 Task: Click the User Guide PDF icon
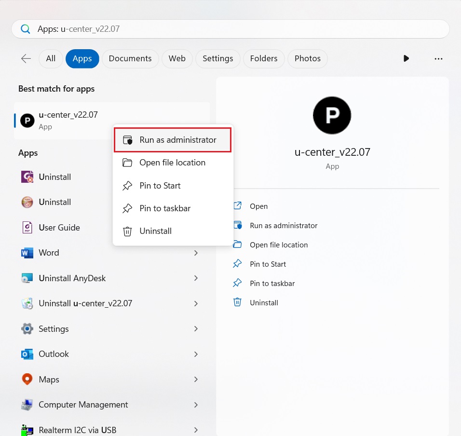(27, 228)
